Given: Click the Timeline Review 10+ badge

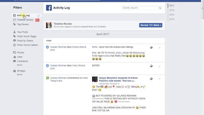Looking at the screenshot, I should 37,20.
